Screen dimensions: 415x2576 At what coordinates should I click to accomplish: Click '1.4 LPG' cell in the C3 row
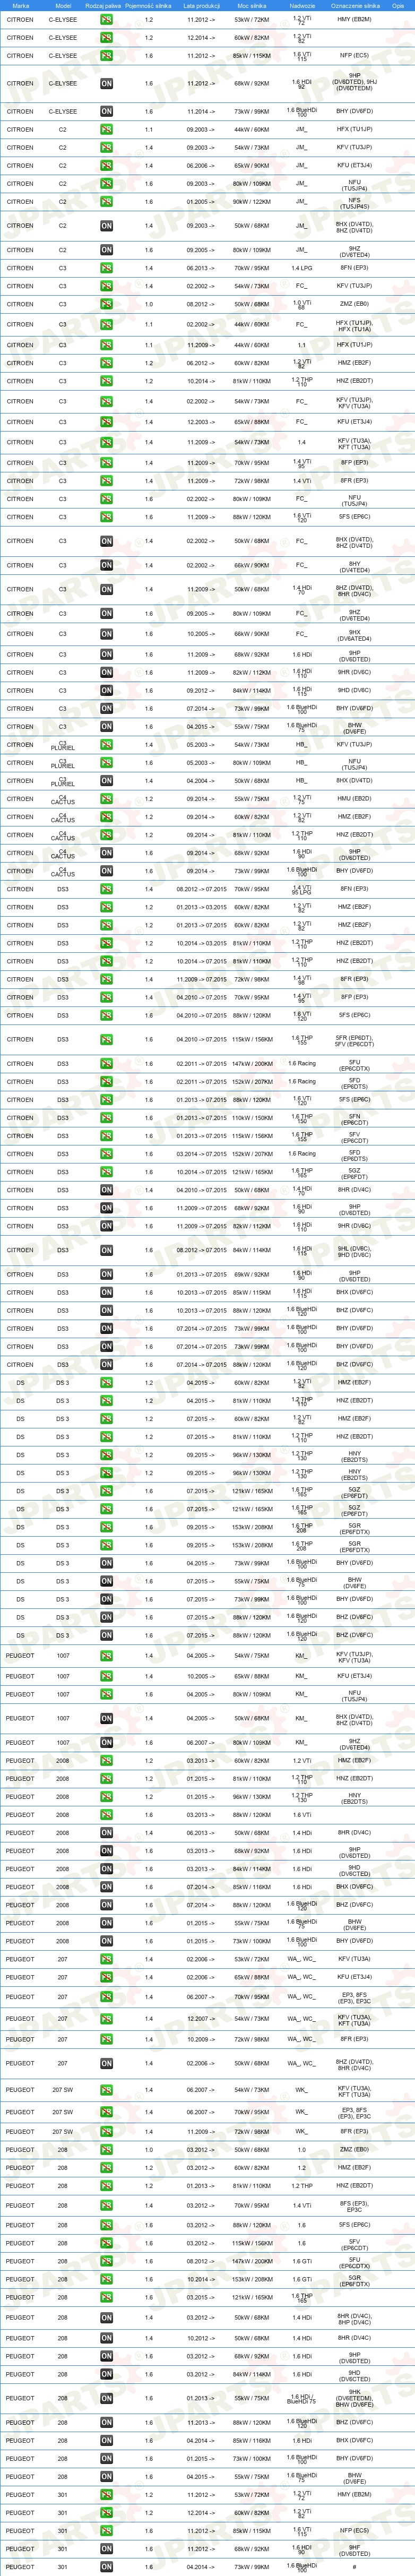[302, 268]
